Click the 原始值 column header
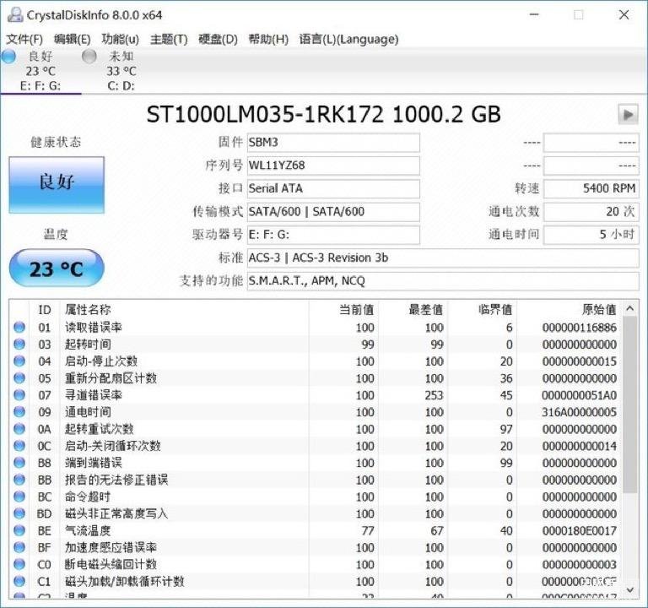This screenshot has height=608, width=648. (570, 310)
